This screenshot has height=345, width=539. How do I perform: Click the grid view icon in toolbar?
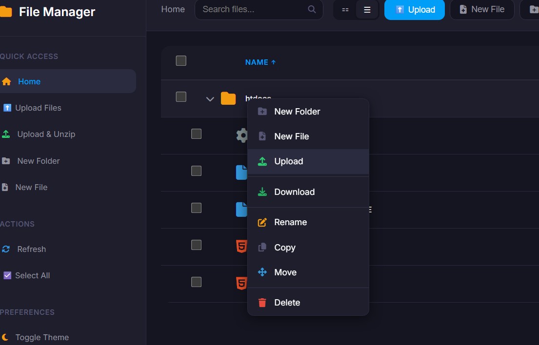tap(345, 10)
